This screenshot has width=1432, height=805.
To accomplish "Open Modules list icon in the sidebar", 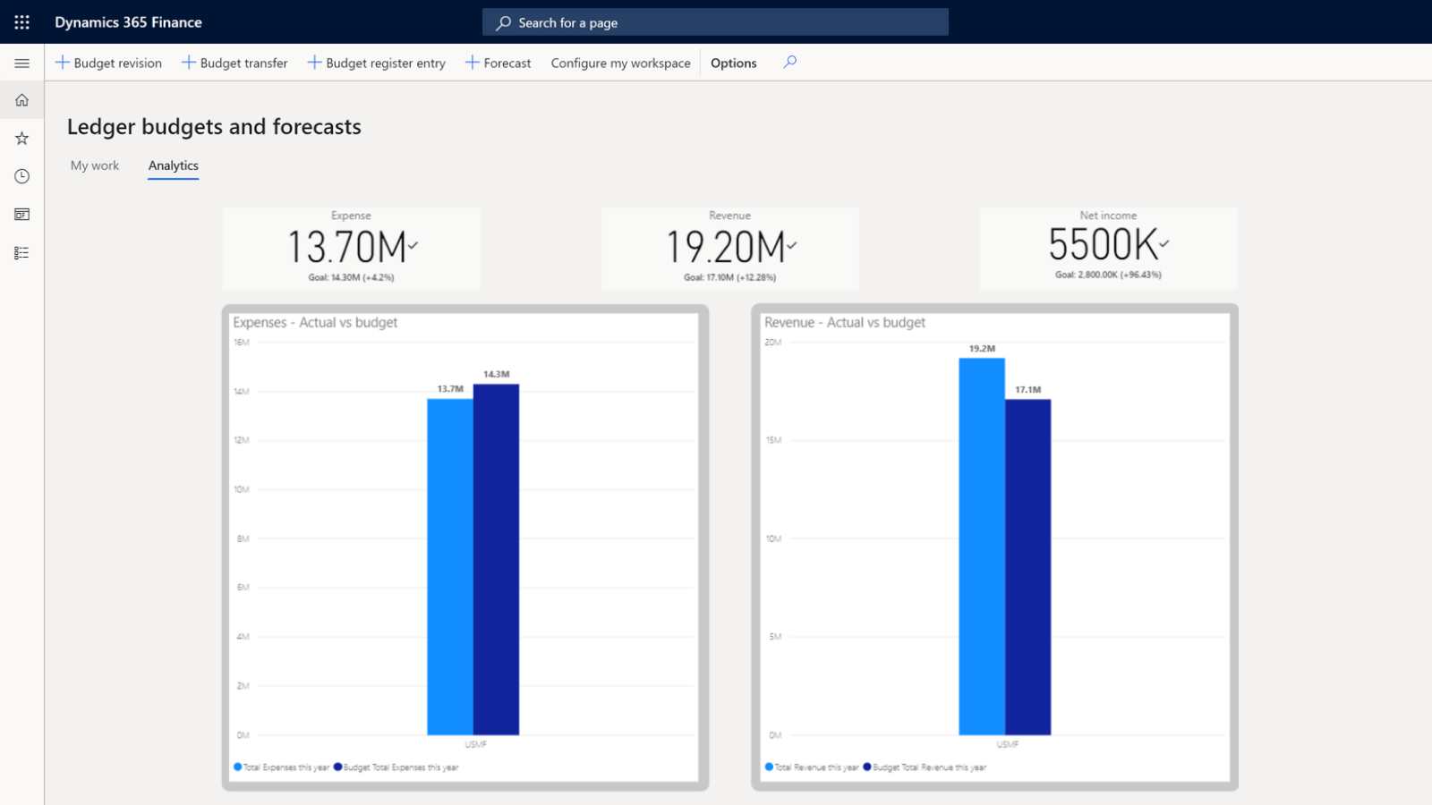I will pos(21,253).
